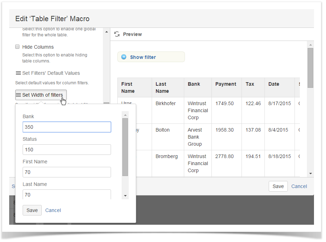Select the Bank width input field
Image resolution: width=326 pixels, height=242 pixels.
point(67,127)
